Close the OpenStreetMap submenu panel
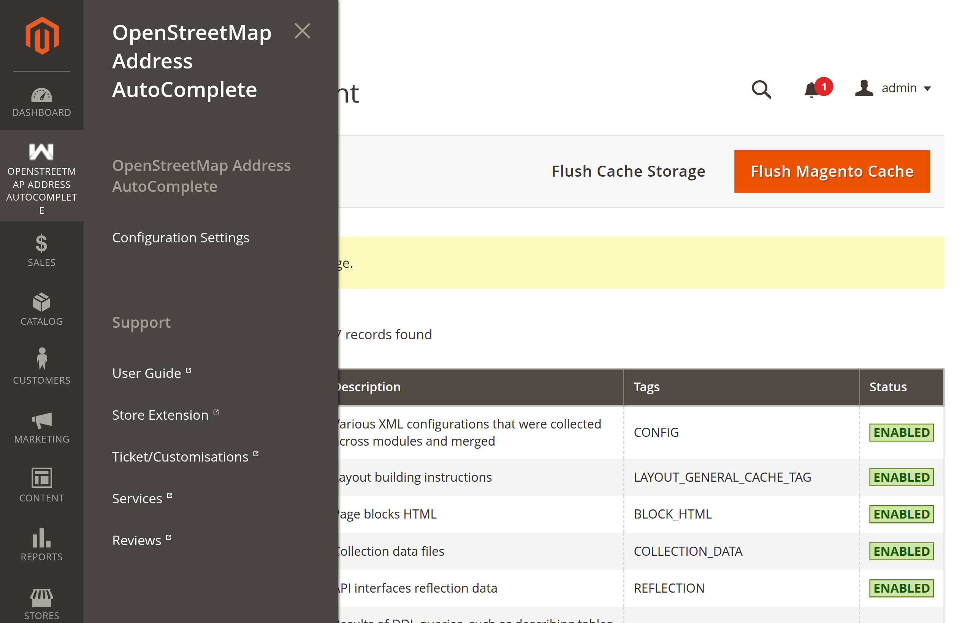Image resolution: width=973 pixels, height=623 pixels. (302, 31)
